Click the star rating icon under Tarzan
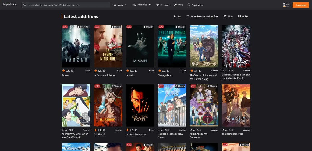This screenshot has width=312, height=151. pos(63,71)
